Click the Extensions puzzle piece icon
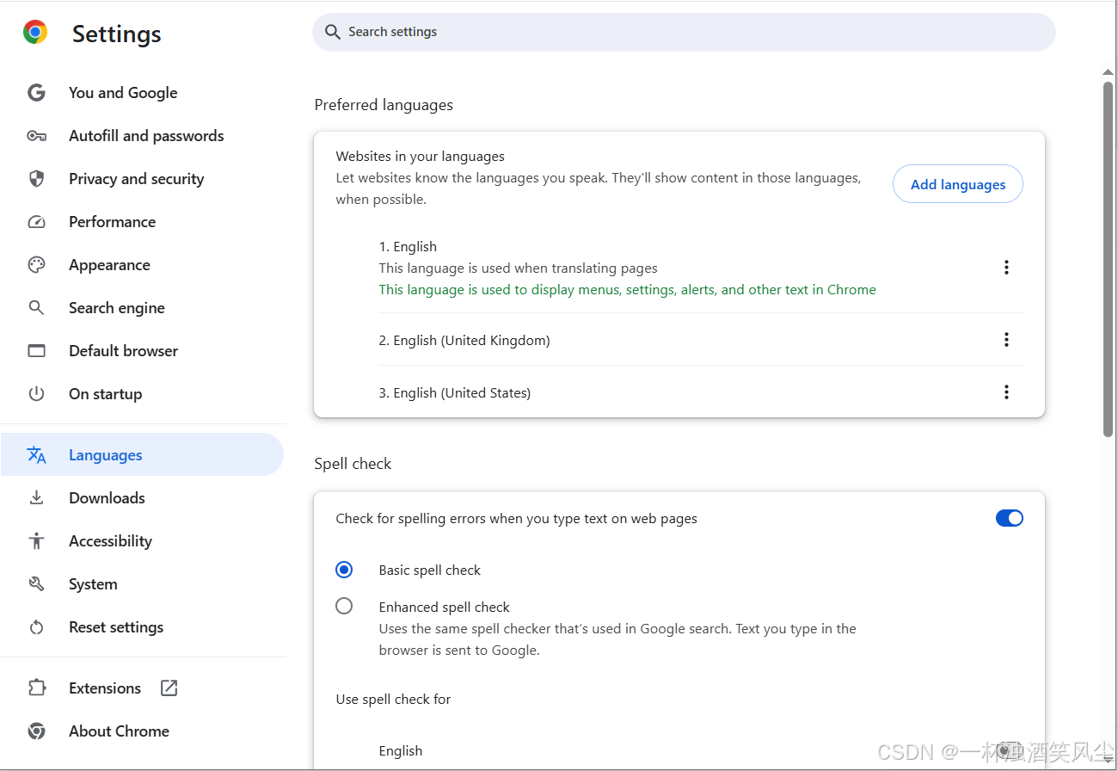The width and height of the screenshot is (1118, 771). click(36, 688)
